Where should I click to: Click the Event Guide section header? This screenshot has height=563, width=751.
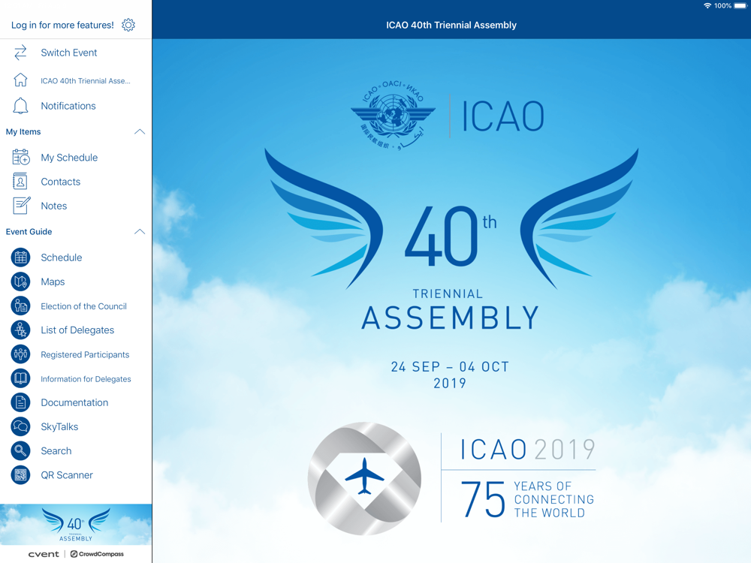[29, 232]
